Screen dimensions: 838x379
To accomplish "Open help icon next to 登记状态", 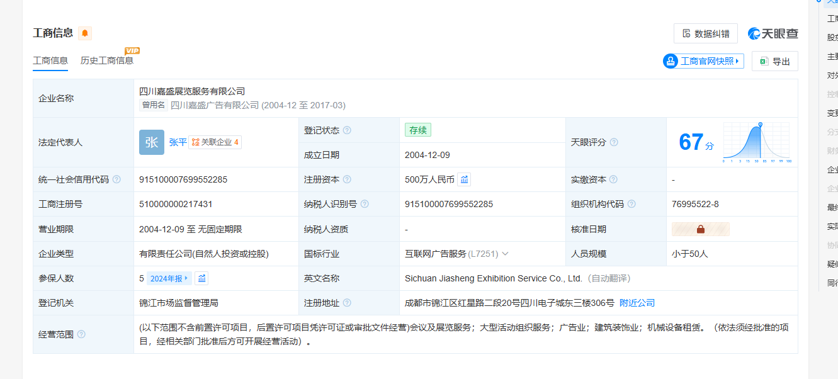I will (x=347, y=130).
